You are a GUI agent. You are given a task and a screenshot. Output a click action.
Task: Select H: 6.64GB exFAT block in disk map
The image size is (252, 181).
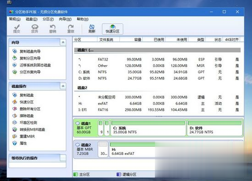tap(132, 149)
